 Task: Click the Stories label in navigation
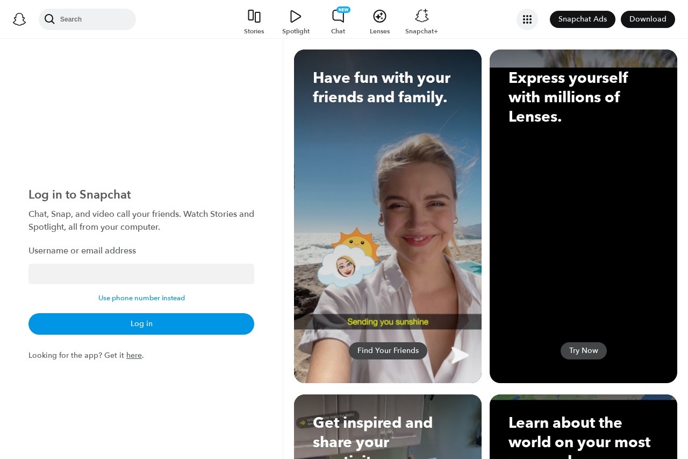[254, 31]
